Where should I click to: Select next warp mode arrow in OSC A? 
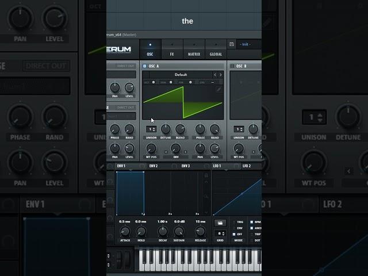(x=185, y=152)
